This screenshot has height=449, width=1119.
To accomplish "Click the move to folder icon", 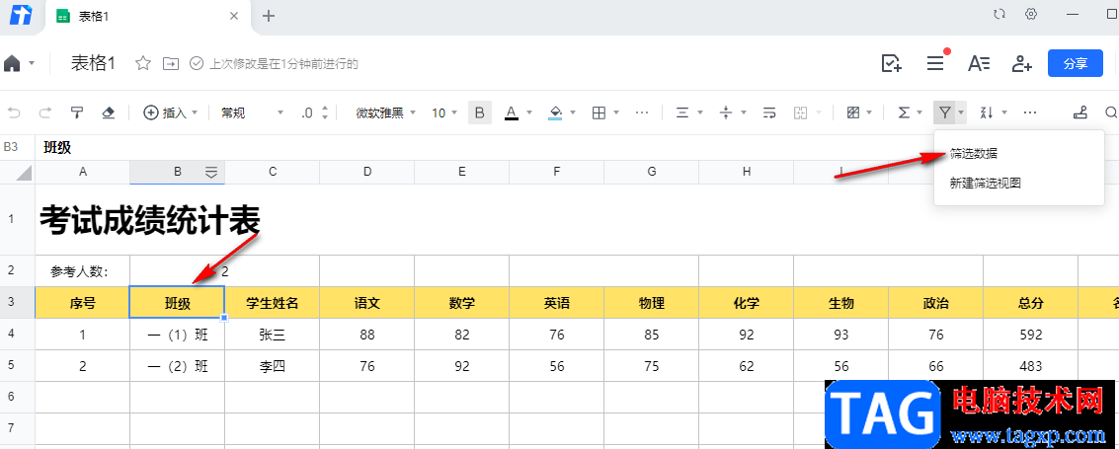I will click(x=171, y=63).
